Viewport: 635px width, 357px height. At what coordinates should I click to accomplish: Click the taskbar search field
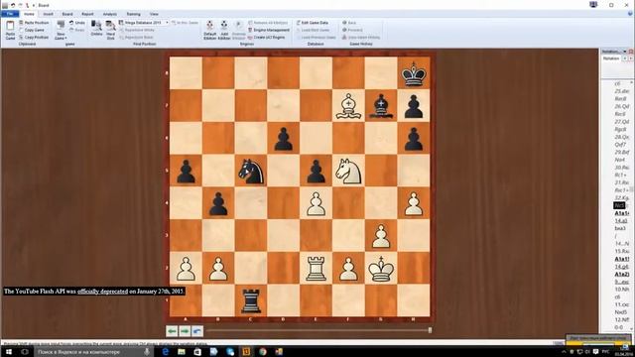point(93,352)
